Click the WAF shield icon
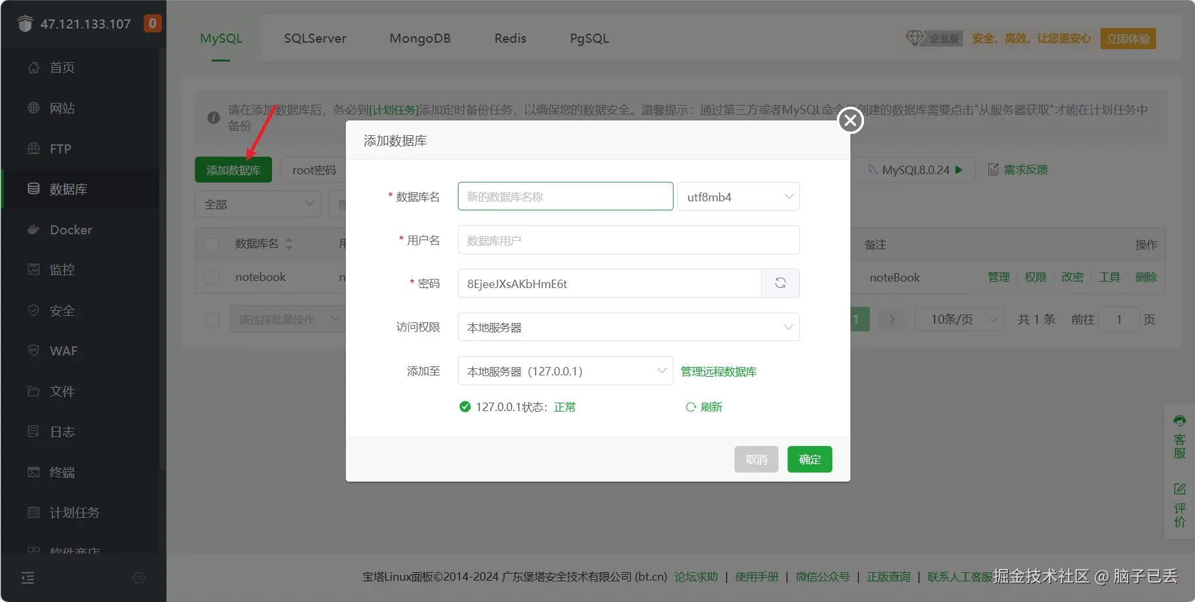Viewport: 1195px width, 602px height. click(34, 350)
